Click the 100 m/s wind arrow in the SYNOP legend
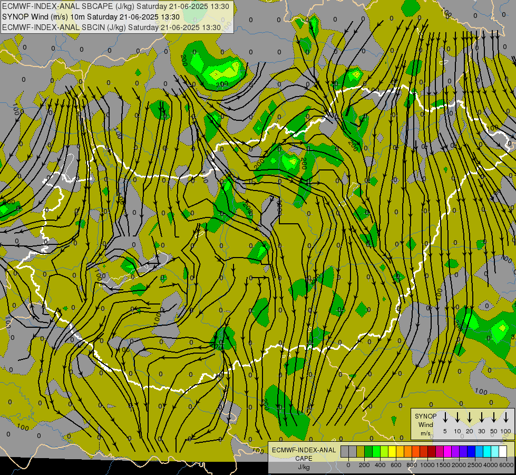This screenshot has height=475, width=516. [x=506, y=417]
